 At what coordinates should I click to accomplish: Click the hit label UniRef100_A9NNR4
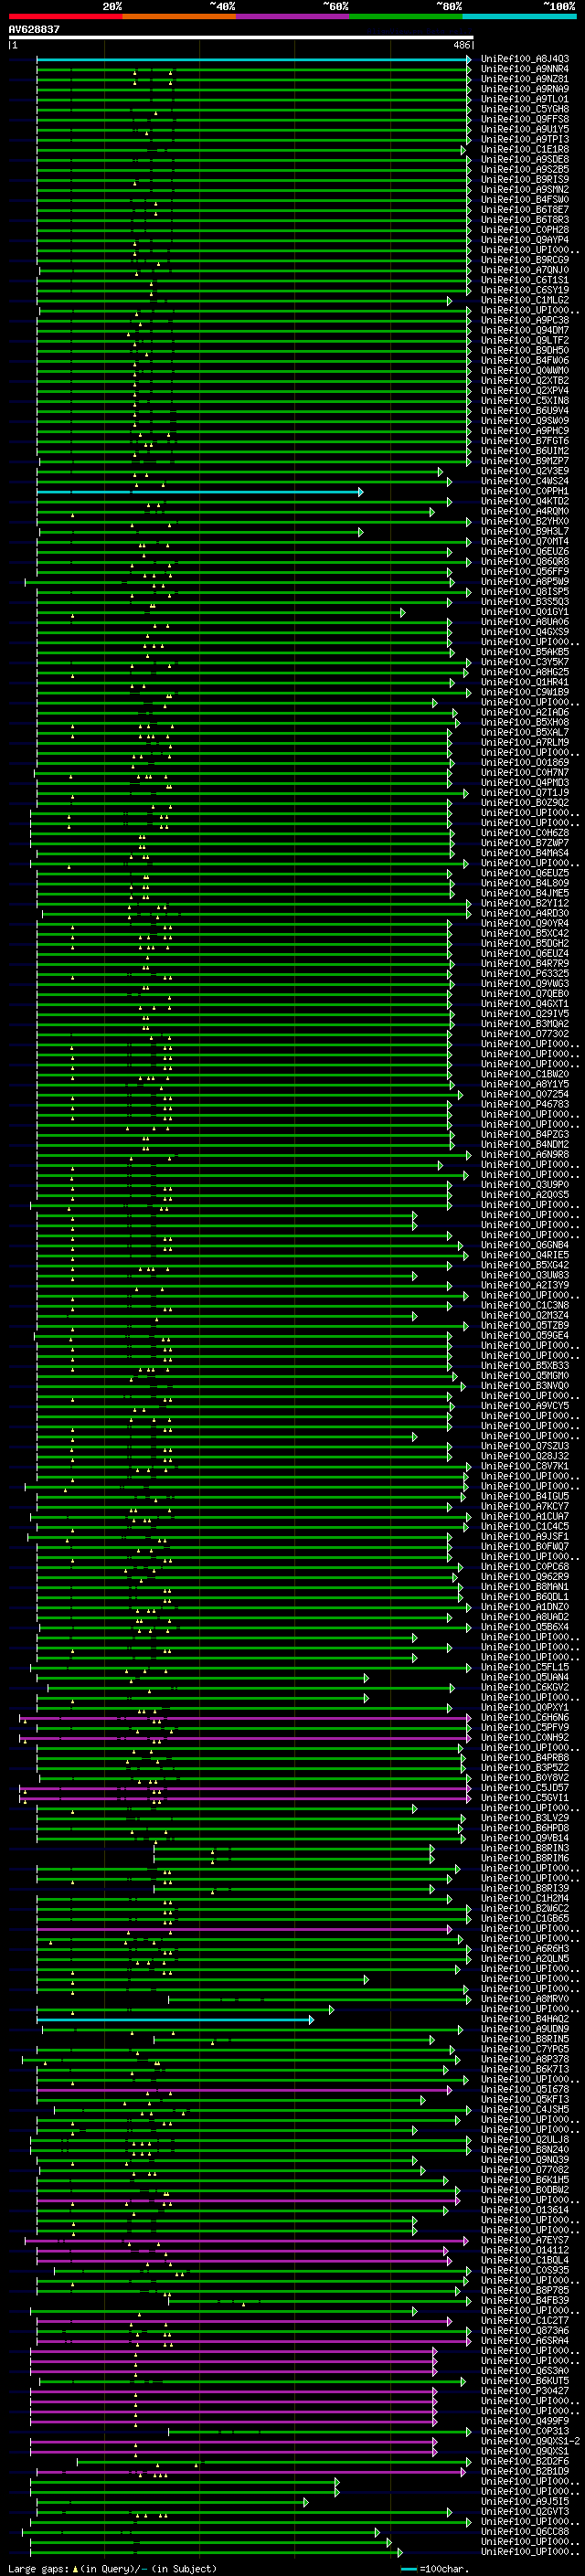coord(525,69)
